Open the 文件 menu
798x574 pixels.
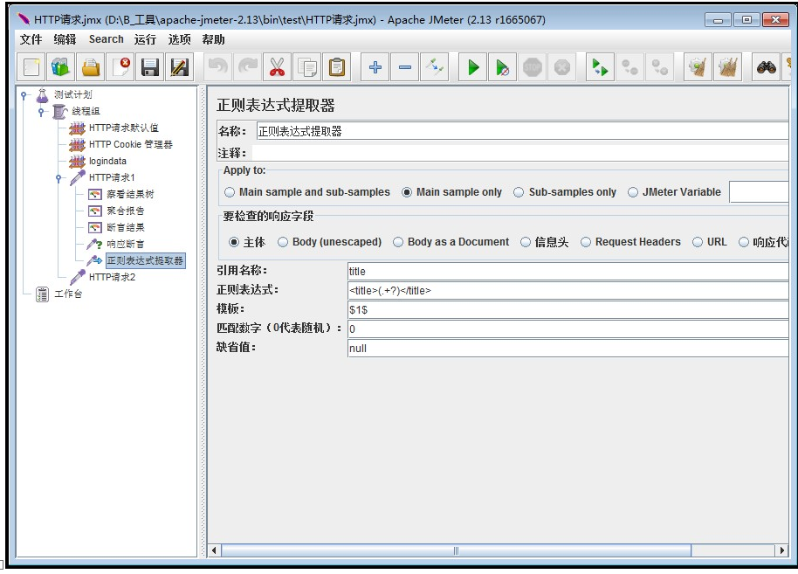pos(31,39)
